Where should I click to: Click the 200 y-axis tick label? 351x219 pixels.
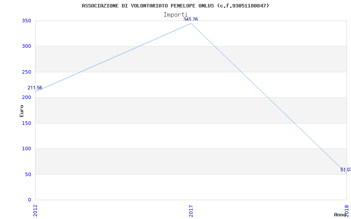pyautogui.click(x=26, y=97)
